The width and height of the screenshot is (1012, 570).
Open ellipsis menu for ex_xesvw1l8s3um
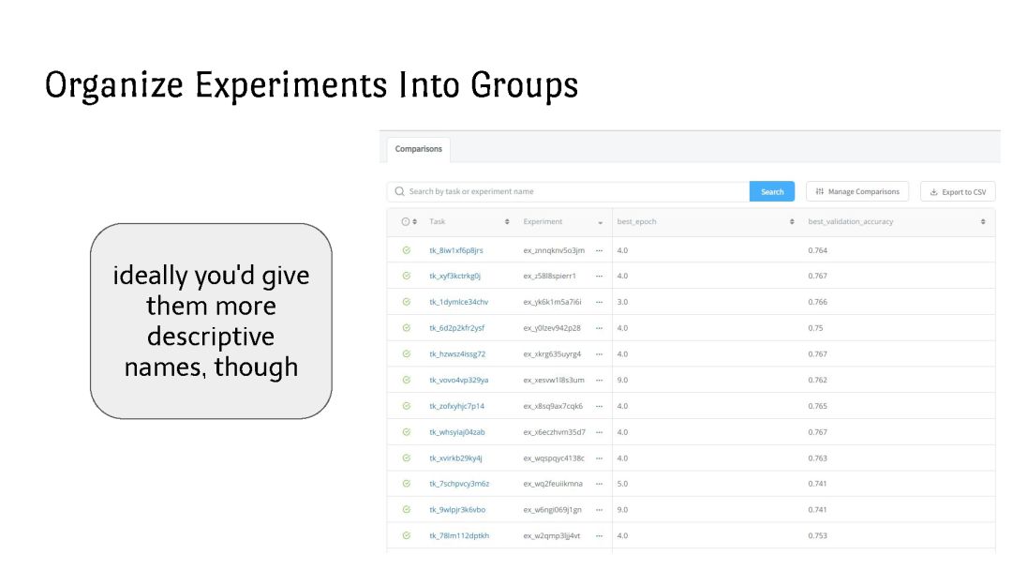tap(599, 381)
